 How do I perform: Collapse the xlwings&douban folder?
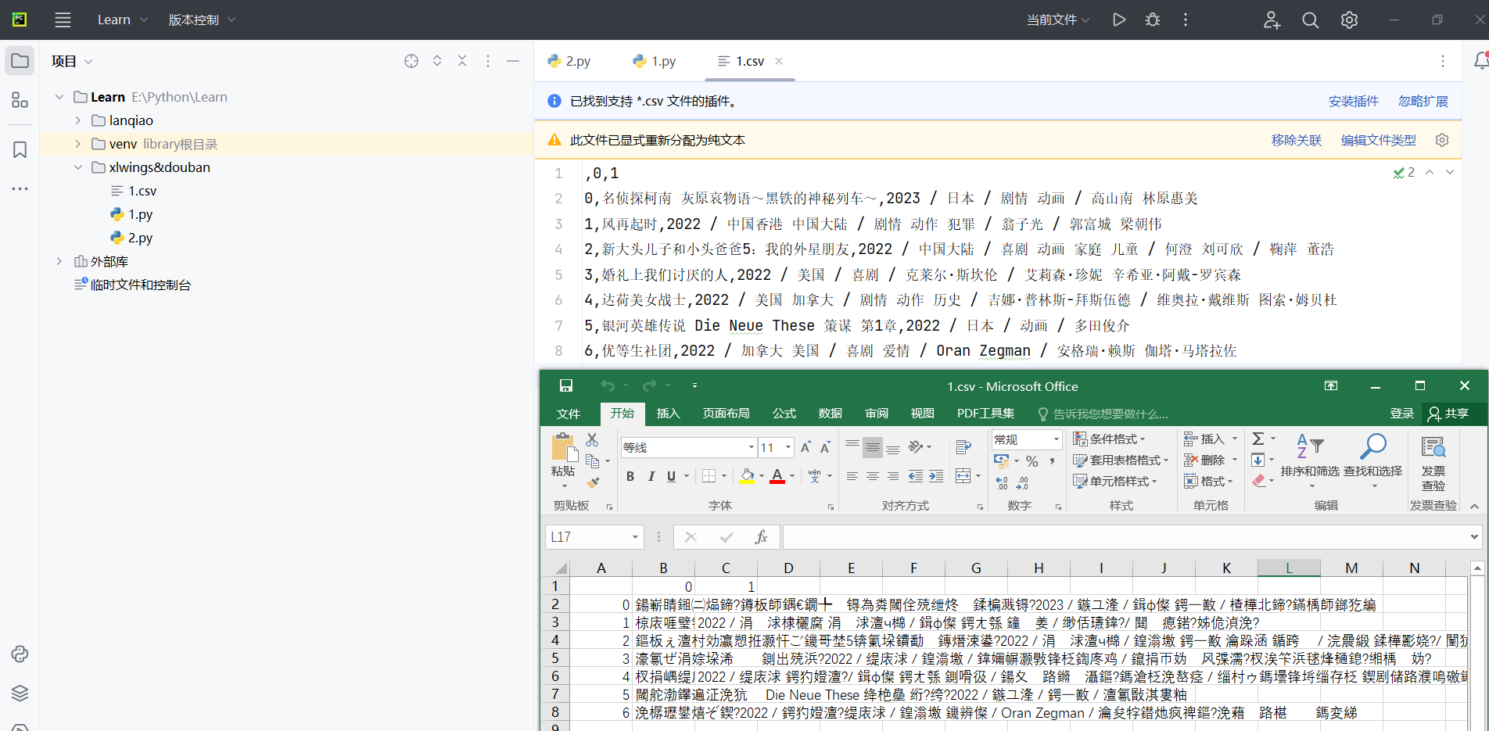point(77,167)
